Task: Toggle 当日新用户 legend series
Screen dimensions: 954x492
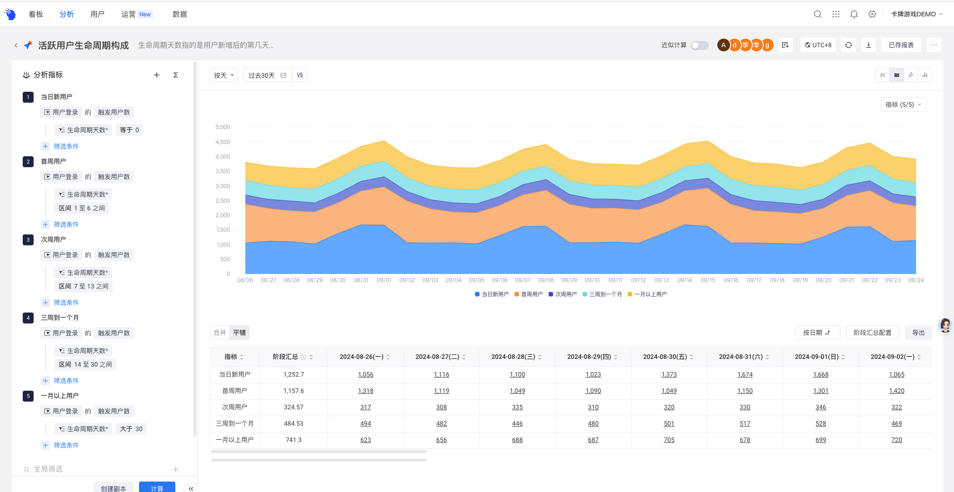Action: click(492, 294)
